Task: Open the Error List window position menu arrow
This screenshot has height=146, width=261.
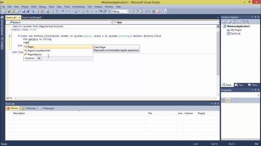Action: 212,104
